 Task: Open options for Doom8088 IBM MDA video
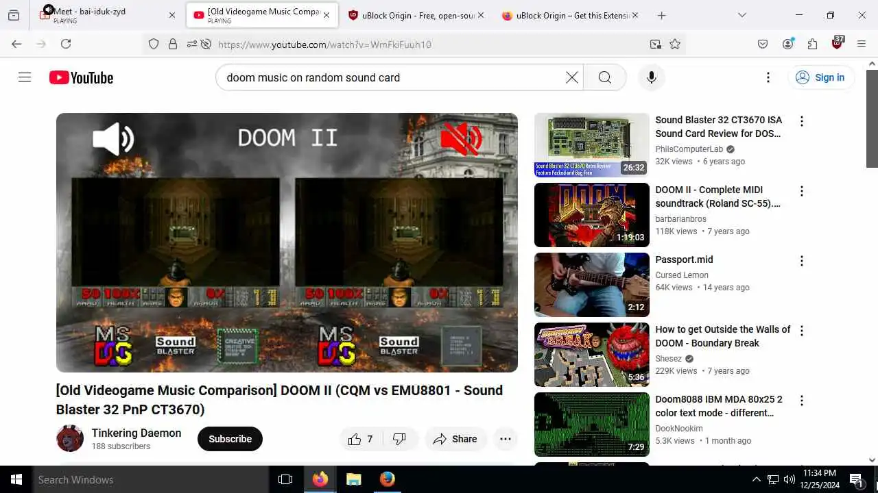[x=801, y=401]
